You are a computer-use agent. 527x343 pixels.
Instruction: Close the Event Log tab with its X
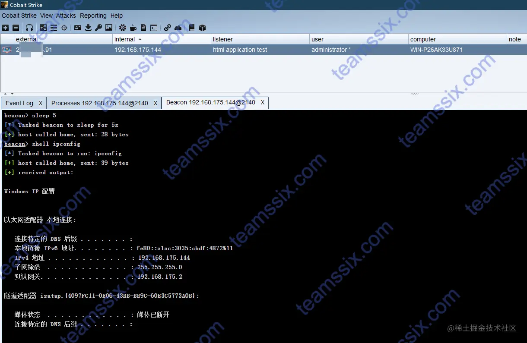(41, 103)
